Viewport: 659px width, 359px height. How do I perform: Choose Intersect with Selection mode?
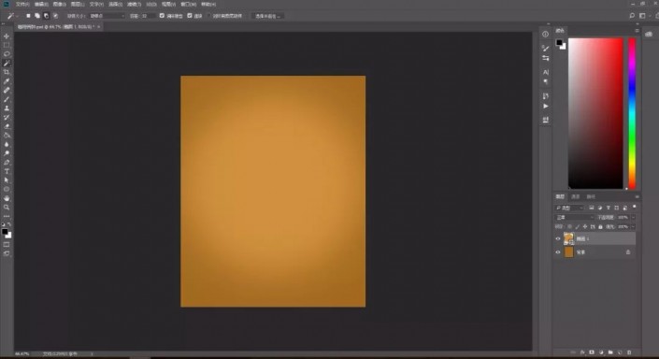[x=55, y=16]
